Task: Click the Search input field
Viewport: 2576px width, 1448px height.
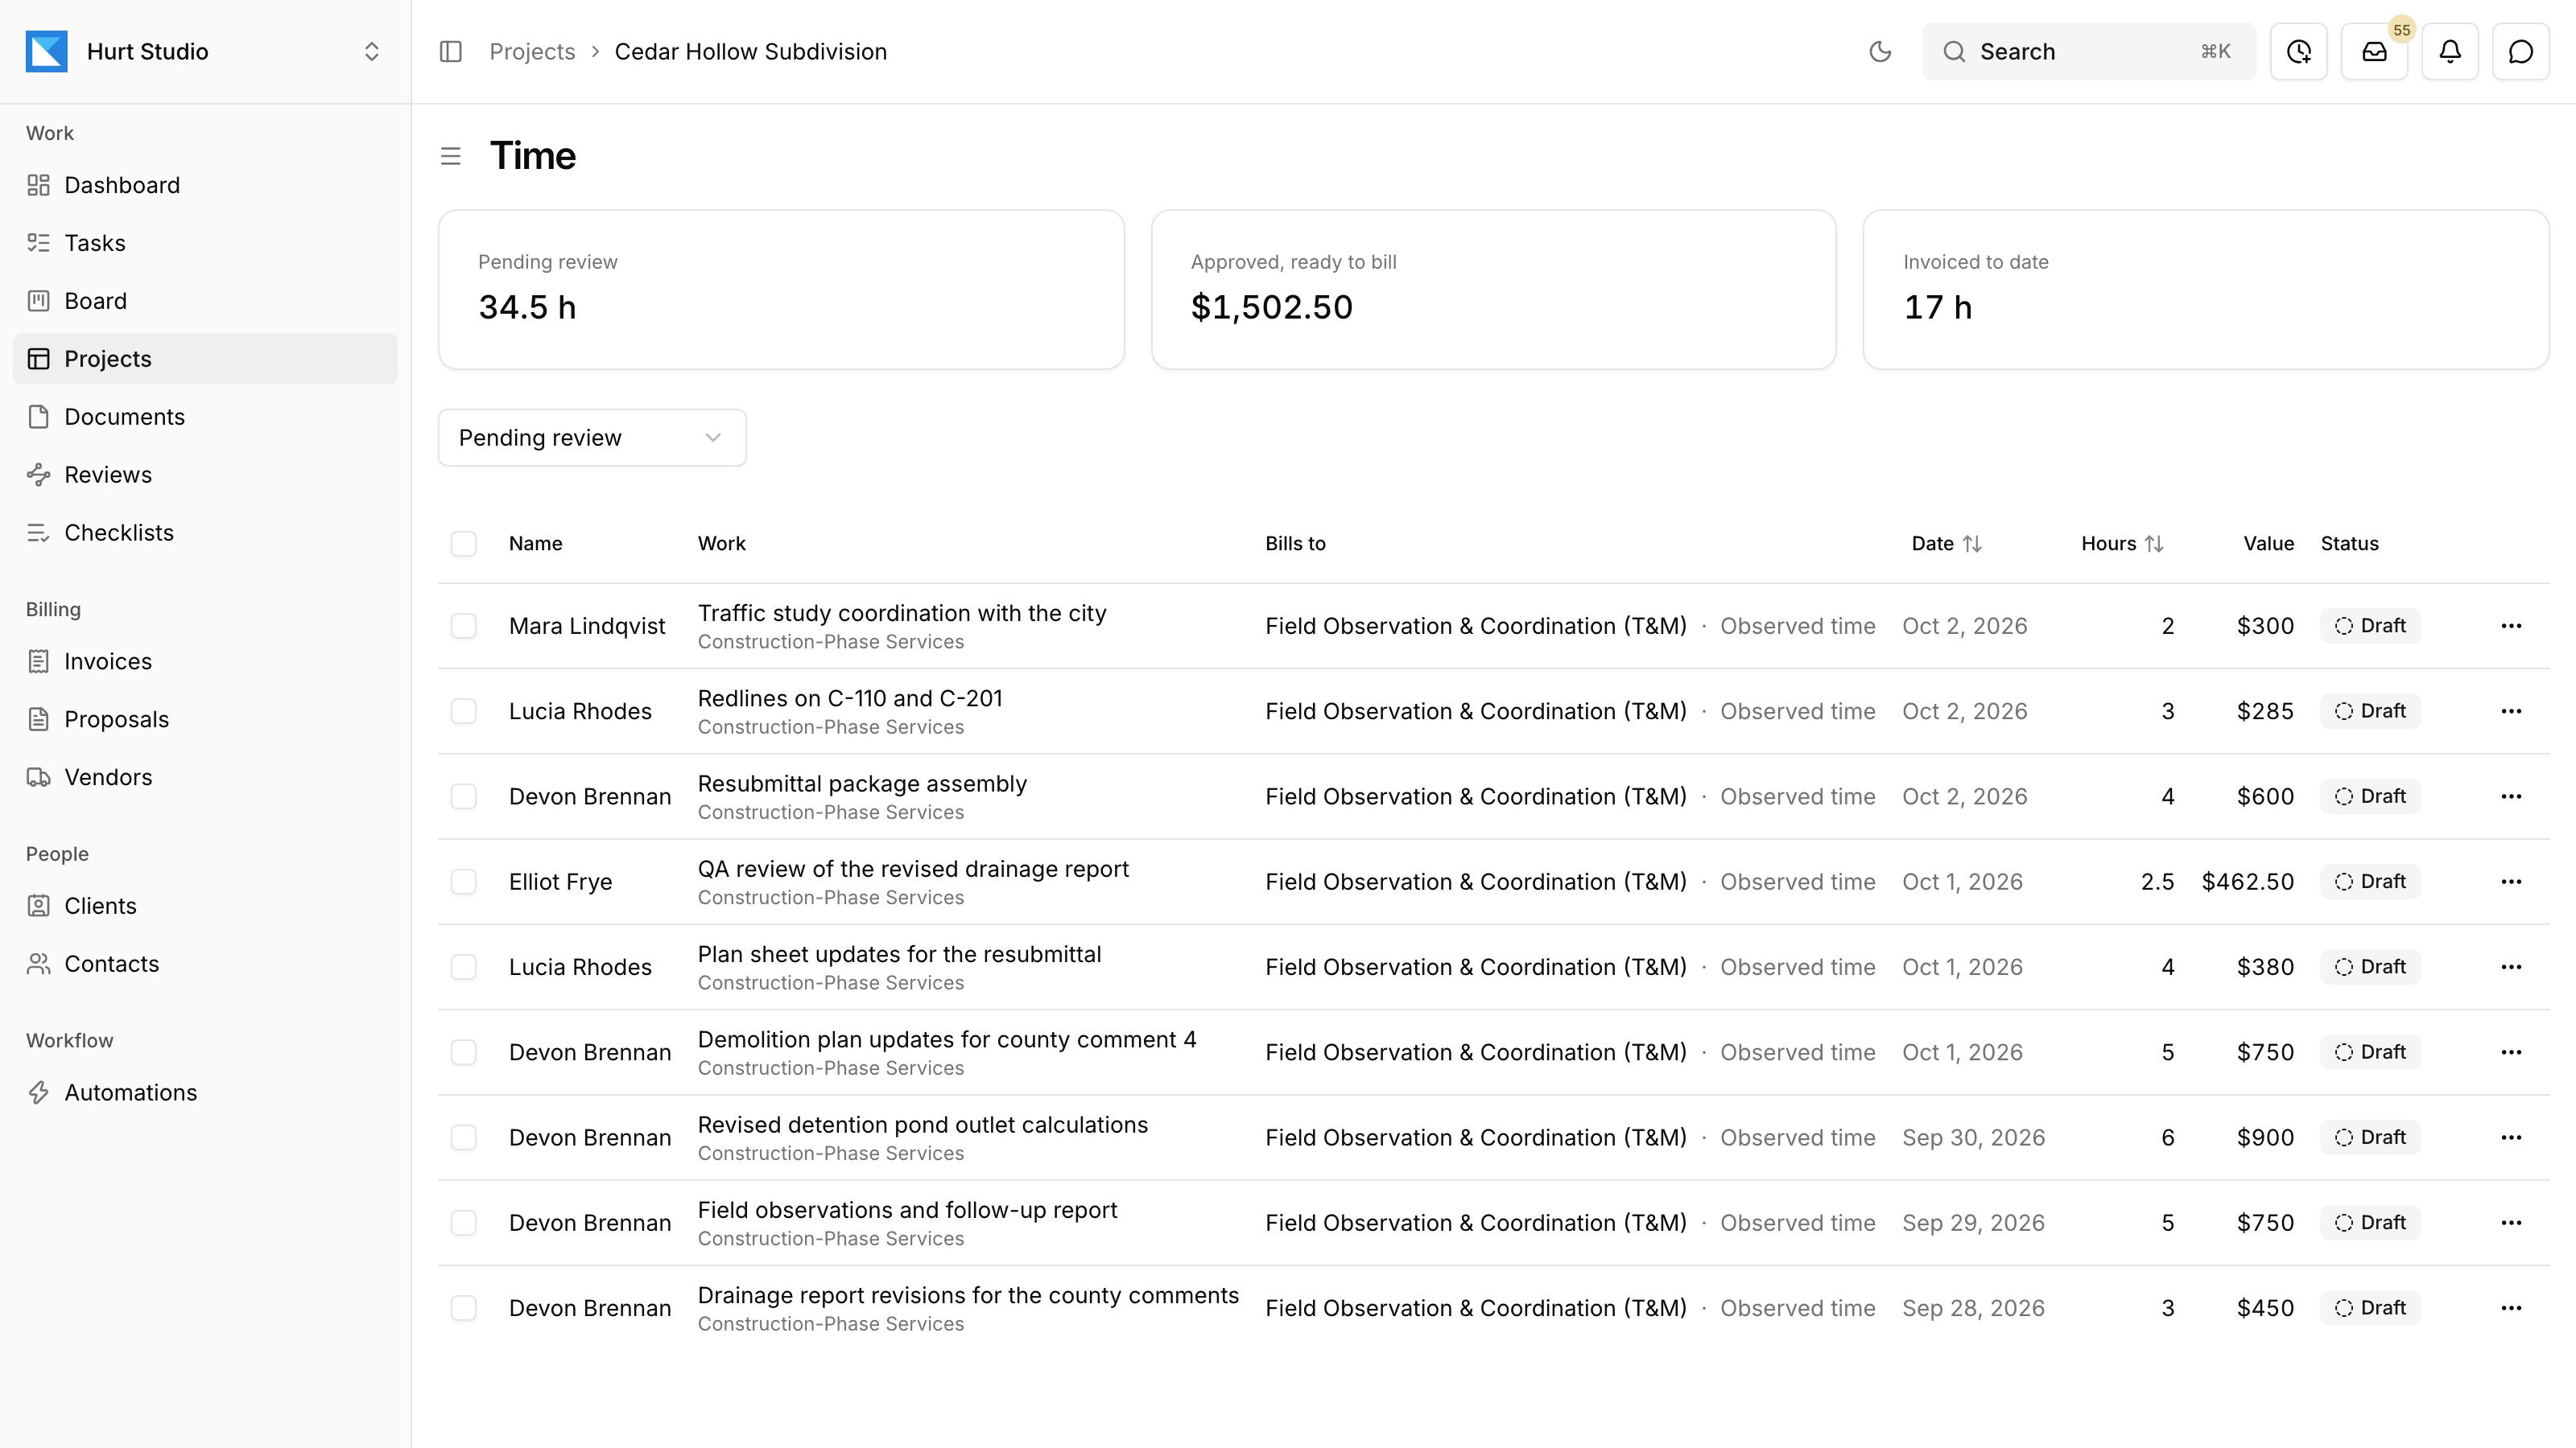Action: point(2089,51)
